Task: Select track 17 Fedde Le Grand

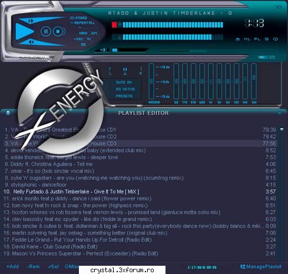Action: point(140,240)
